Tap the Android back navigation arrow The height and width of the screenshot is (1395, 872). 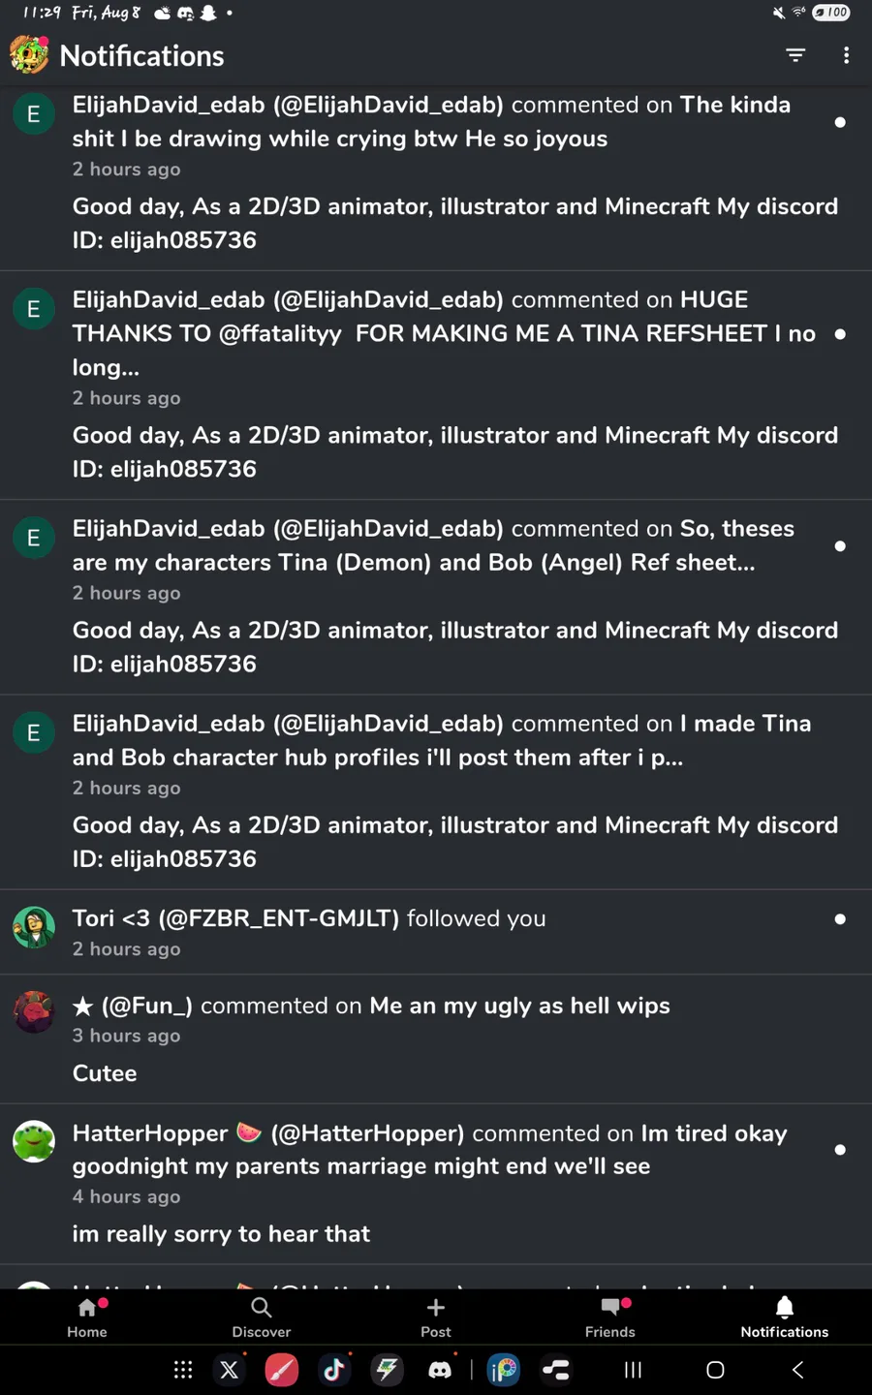pyautogui.click(x=797, y=1370)
